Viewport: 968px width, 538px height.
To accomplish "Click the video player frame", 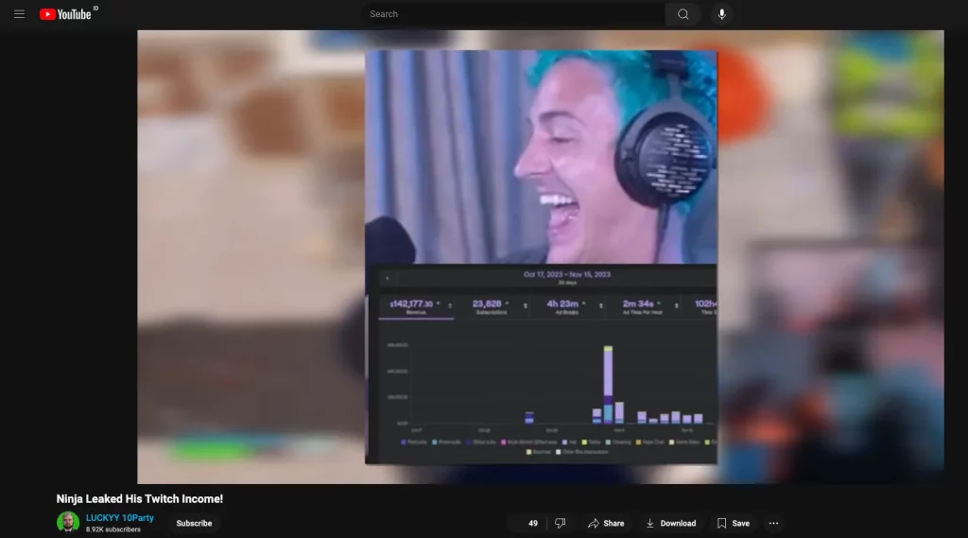I will (540, 257).
